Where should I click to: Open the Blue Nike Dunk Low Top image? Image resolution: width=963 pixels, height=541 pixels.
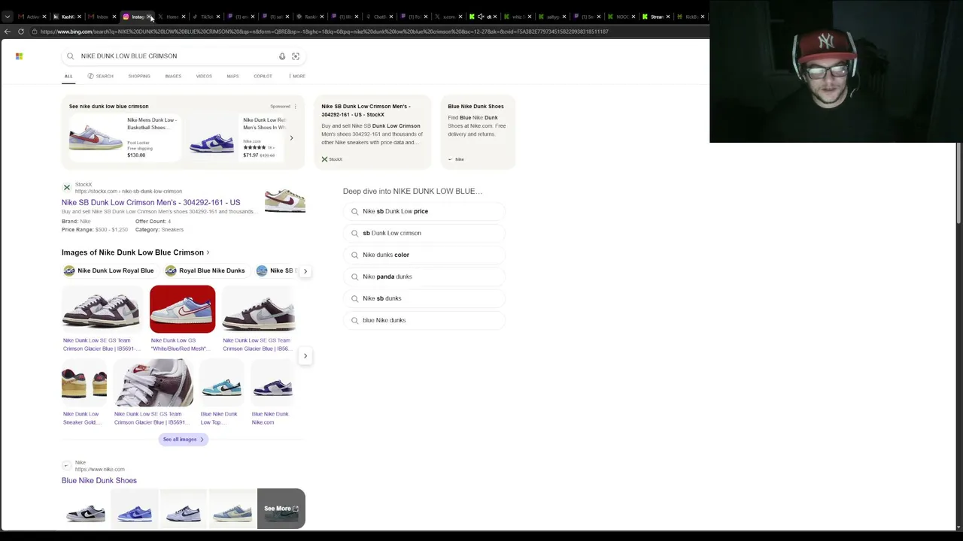click(221, 383)
